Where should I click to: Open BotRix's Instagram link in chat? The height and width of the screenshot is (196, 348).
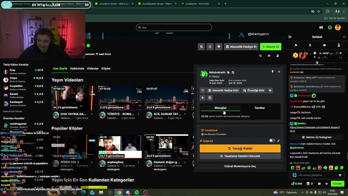coord(315,129)
